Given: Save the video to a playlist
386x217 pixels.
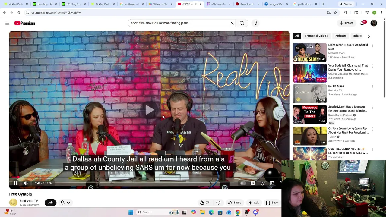Looking at the screenshot, I should click(272, 203).
